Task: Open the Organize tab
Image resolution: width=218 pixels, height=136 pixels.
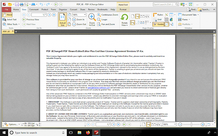Action: pos(63,10)
